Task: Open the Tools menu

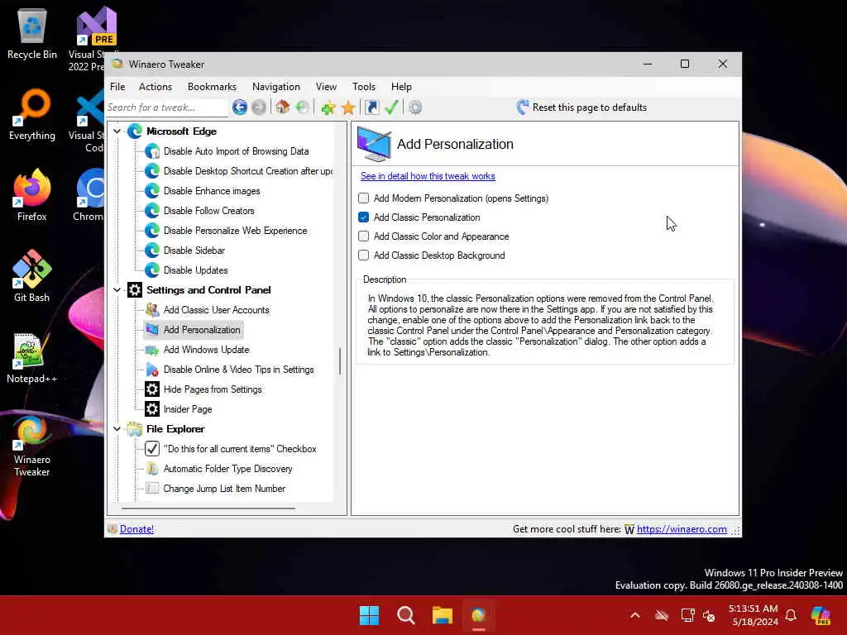Action: pos(364,87)
